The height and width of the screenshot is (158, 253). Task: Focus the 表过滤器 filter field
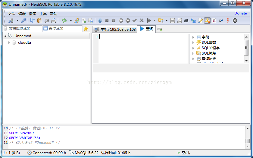63,29
